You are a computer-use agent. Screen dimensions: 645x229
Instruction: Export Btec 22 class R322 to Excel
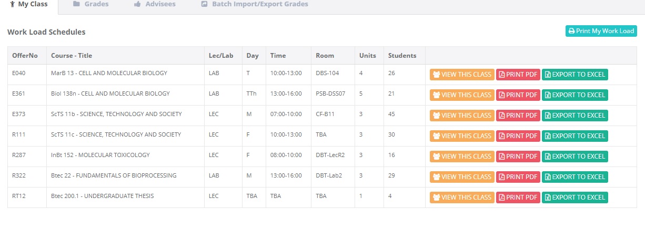click(575, 177)
